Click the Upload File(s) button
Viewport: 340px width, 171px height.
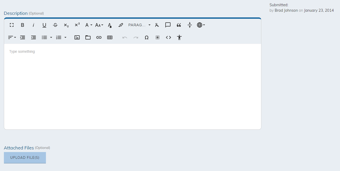tap(25, 158)
